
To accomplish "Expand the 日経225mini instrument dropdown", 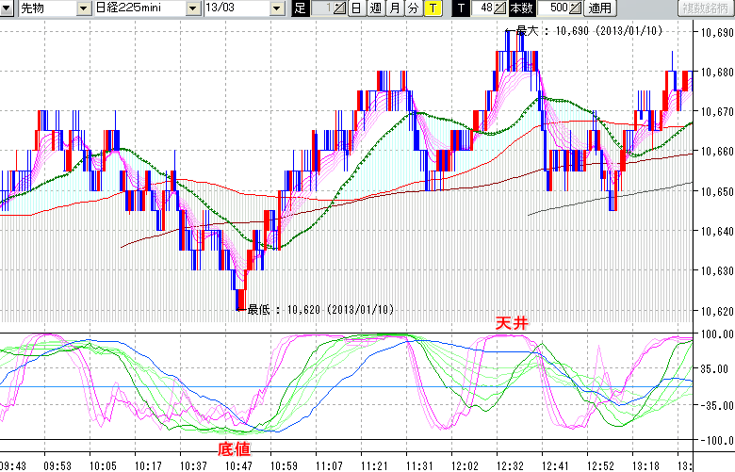I will tap(192, 8).
